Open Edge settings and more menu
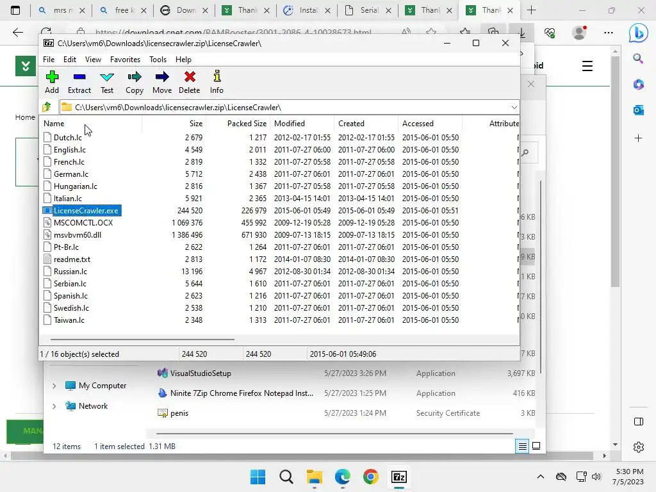This screenshot has width=656, height=492. click(x=609, y=32)
